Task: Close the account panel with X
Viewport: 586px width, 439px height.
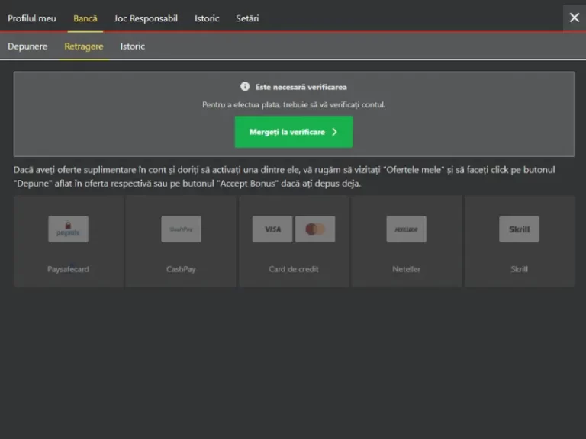Action: [575, 18]
